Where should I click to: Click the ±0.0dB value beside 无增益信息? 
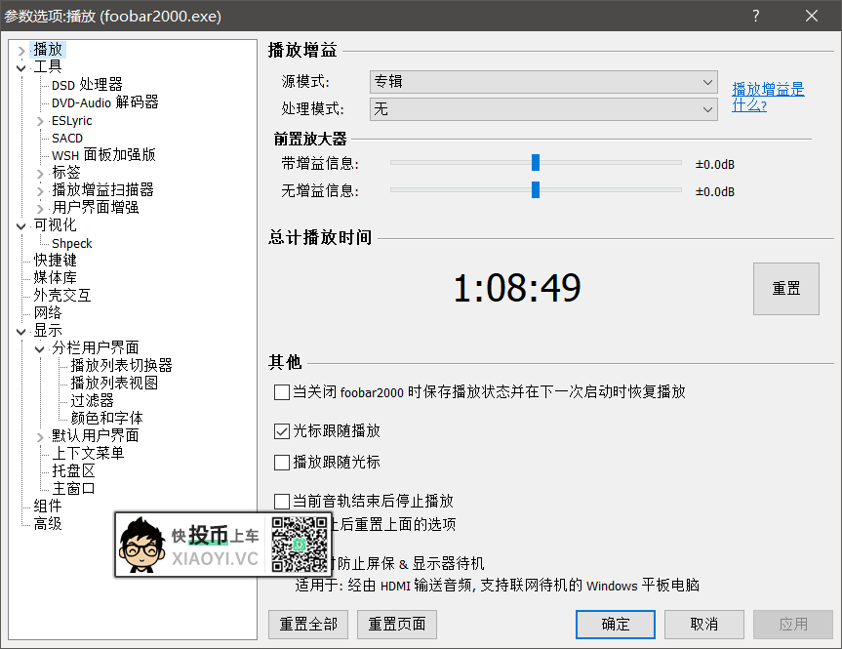point(715,192)
